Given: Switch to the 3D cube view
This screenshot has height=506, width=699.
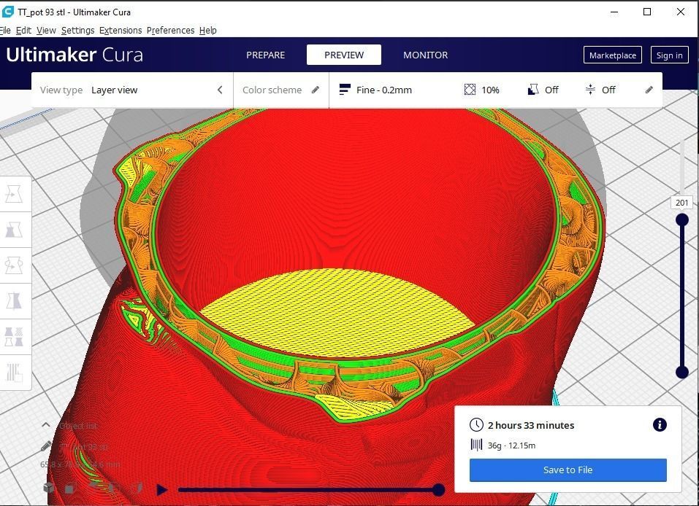Looking at the screenshot, I should [x=49, y=488].
